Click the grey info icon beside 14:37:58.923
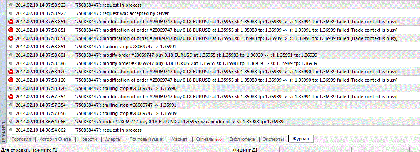The width and height of the screenshot is (420, 152). point(11,5)
